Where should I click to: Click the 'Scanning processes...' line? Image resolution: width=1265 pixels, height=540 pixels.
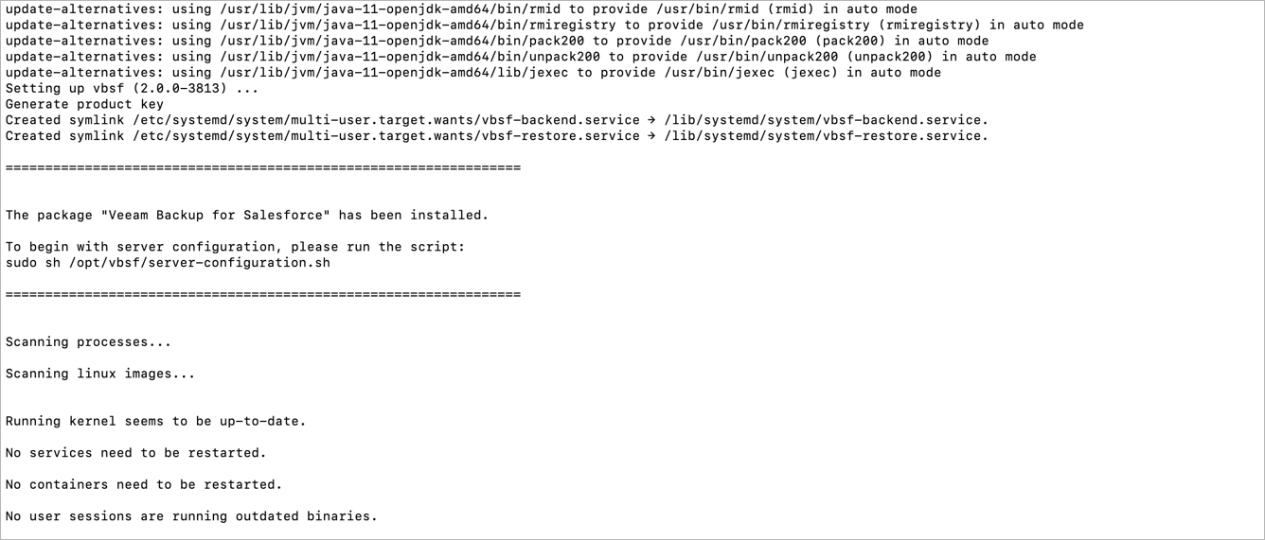pos(89,342)
